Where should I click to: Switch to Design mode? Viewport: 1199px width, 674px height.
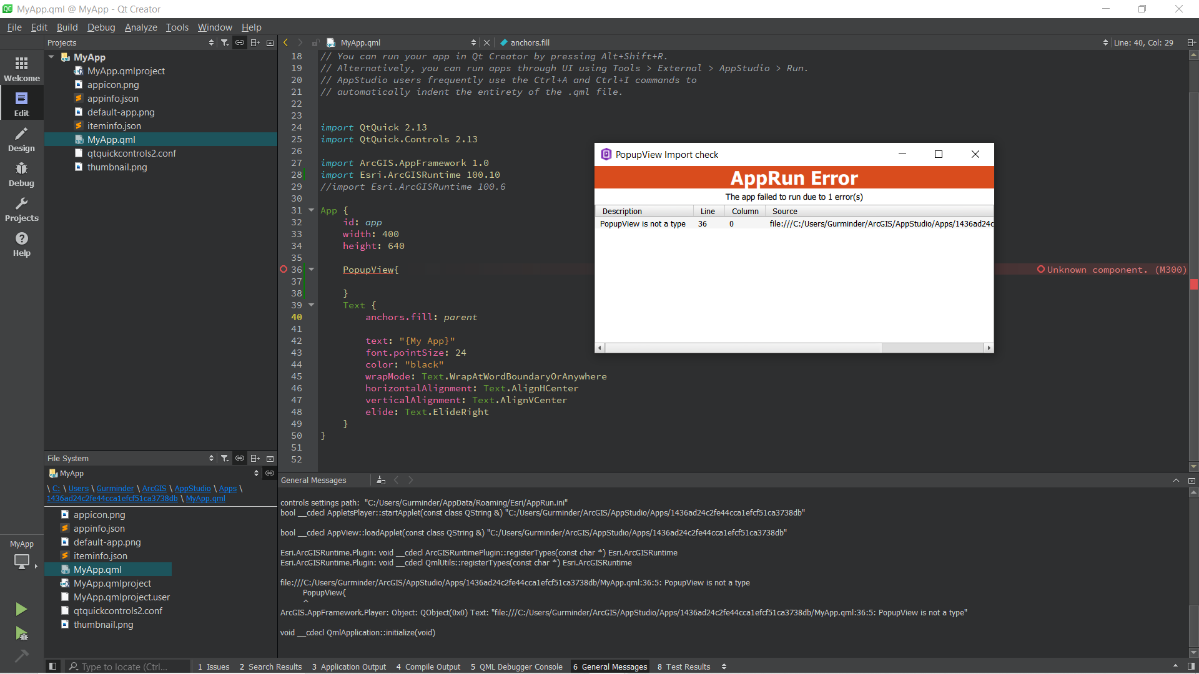click(x=22, y=139)
